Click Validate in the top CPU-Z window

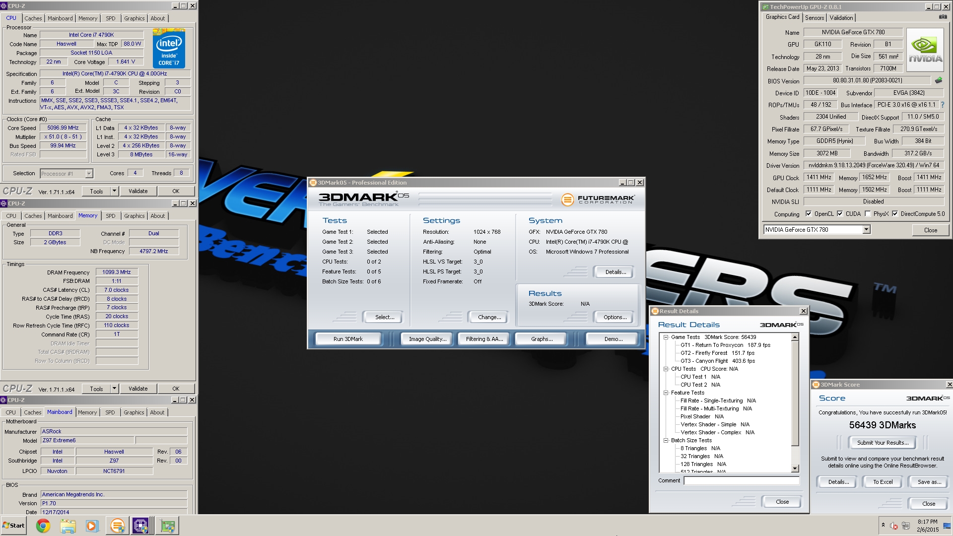138,191
